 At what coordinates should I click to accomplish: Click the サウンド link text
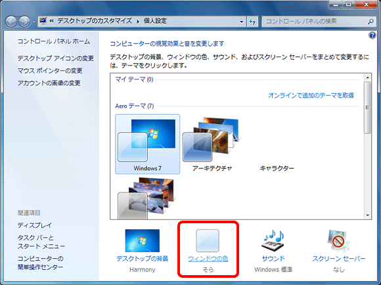(273, 259)
